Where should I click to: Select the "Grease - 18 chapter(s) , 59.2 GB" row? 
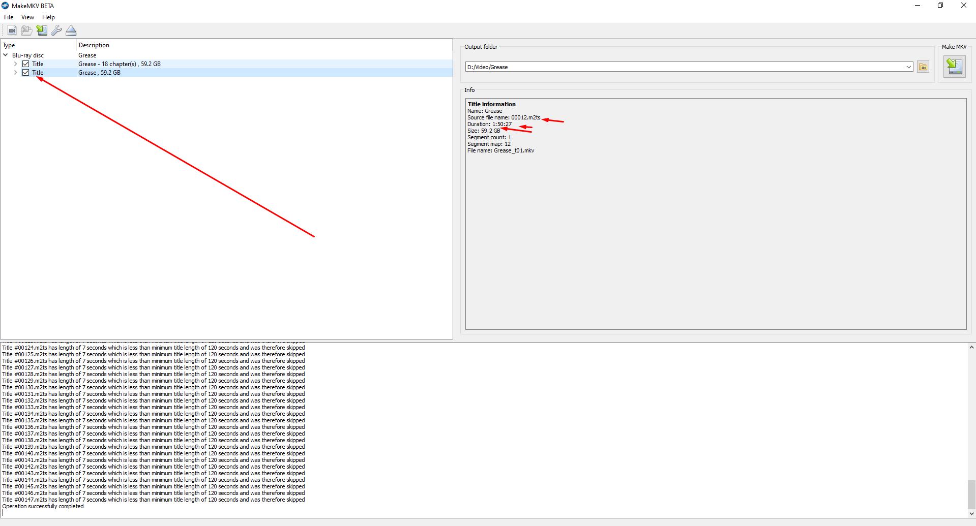(226, 64)
